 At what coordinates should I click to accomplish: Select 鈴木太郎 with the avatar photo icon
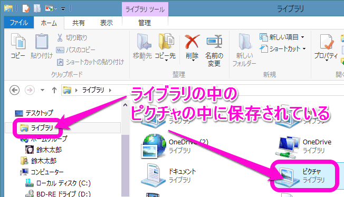point(43,150)
